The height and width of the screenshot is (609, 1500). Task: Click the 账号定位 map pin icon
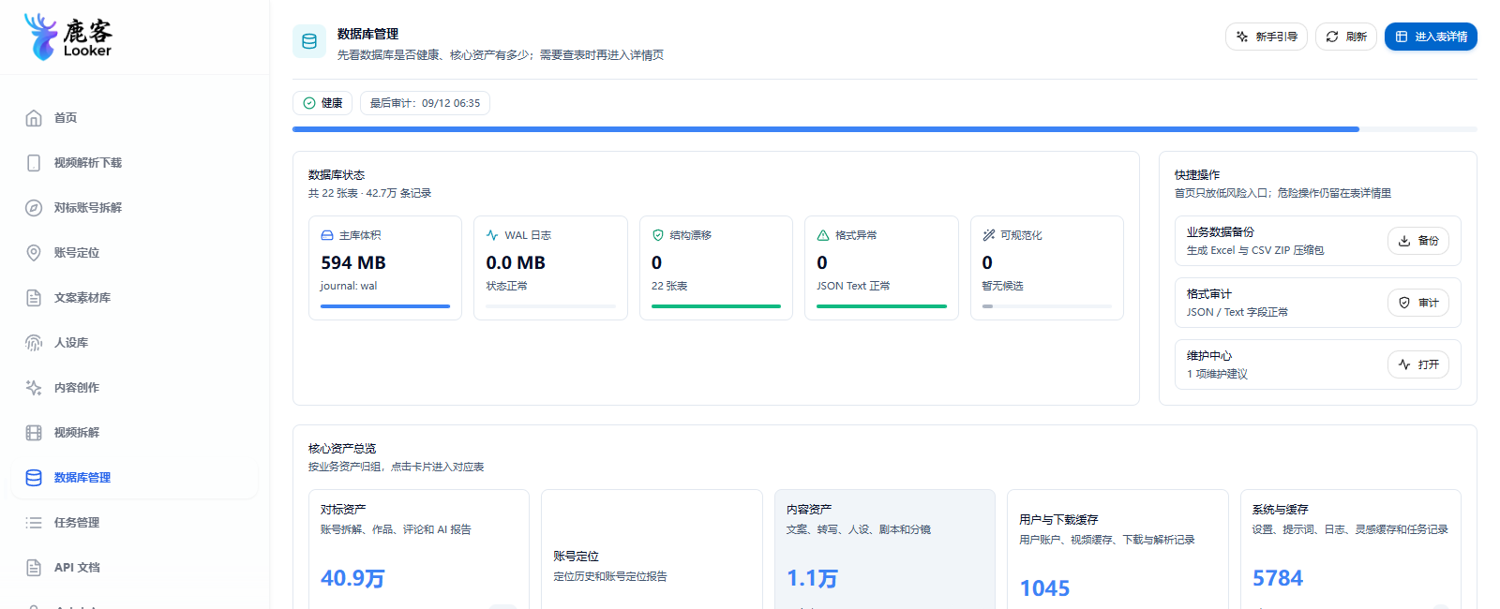pyautogui.click(x=34, y=253)
